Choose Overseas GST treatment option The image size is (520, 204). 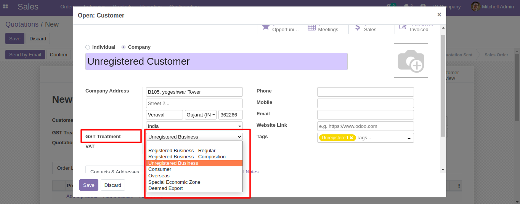[x=194, y=176]
